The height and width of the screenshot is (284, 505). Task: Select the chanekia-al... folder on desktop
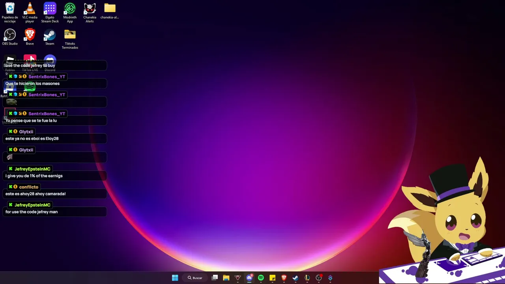(x=110, y=11)
